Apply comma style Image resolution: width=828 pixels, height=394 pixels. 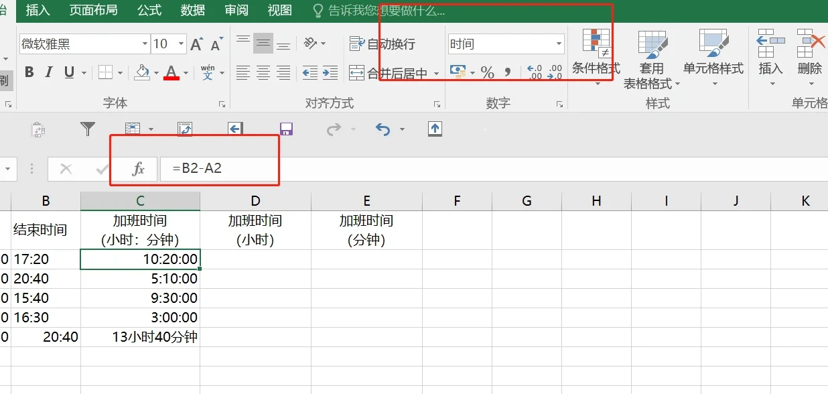tap(508, 72)
